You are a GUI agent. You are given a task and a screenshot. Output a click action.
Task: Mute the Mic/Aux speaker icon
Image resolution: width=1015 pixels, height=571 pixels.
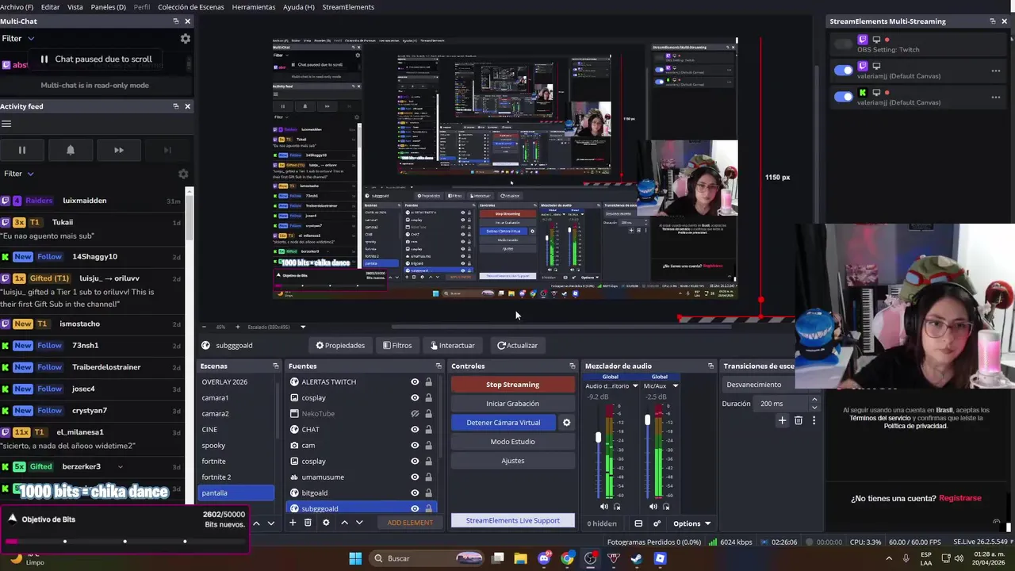pyautogui.click(x=653, y=506)
